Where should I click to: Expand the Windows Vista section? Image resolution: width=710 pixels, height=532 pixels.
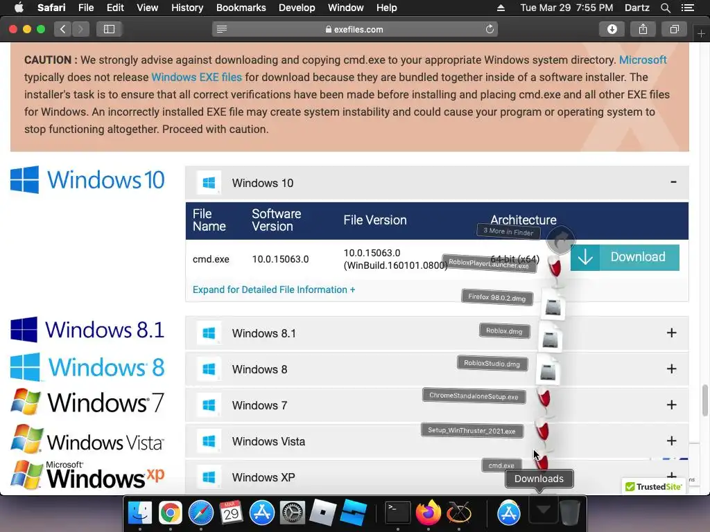(671, 441)
